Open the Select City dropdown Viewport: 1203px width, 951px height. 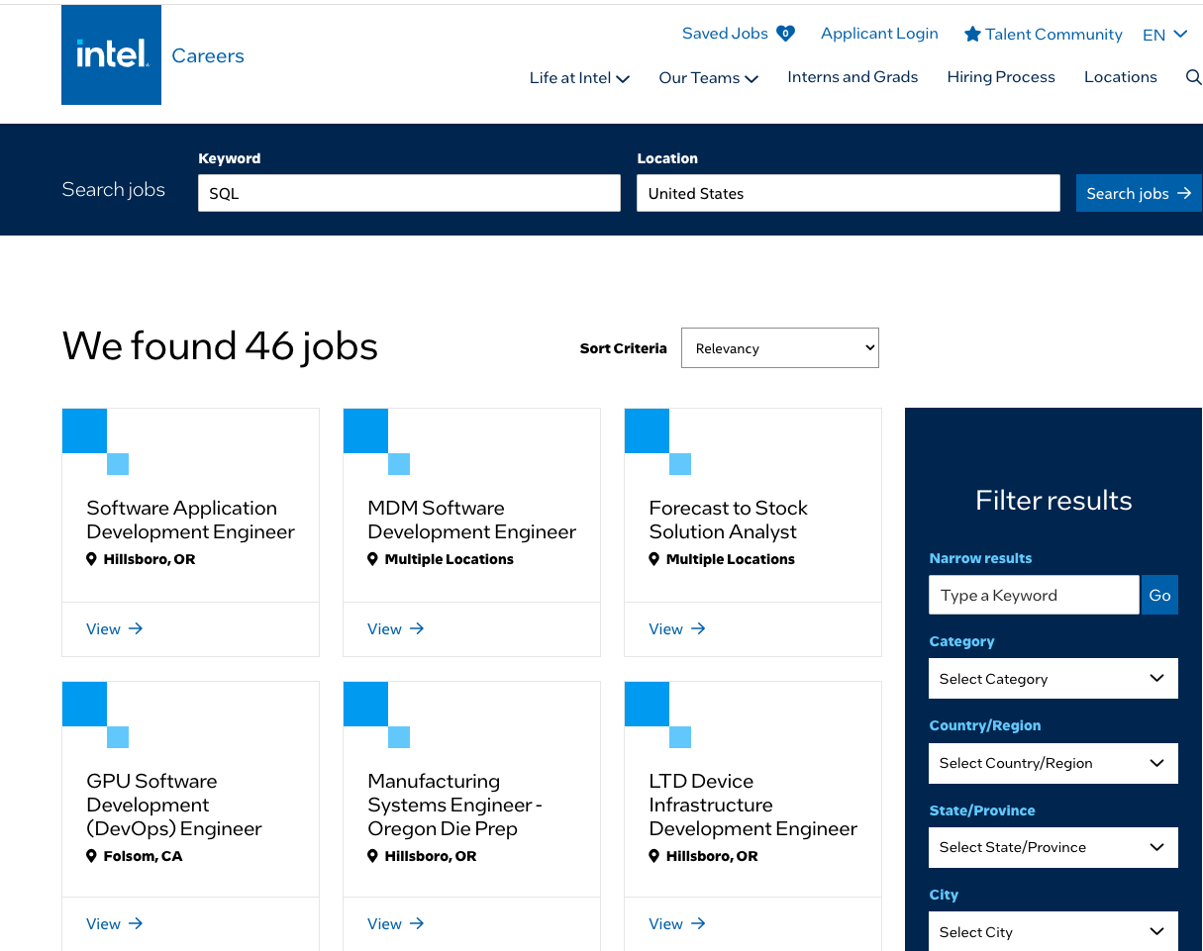1053,931
